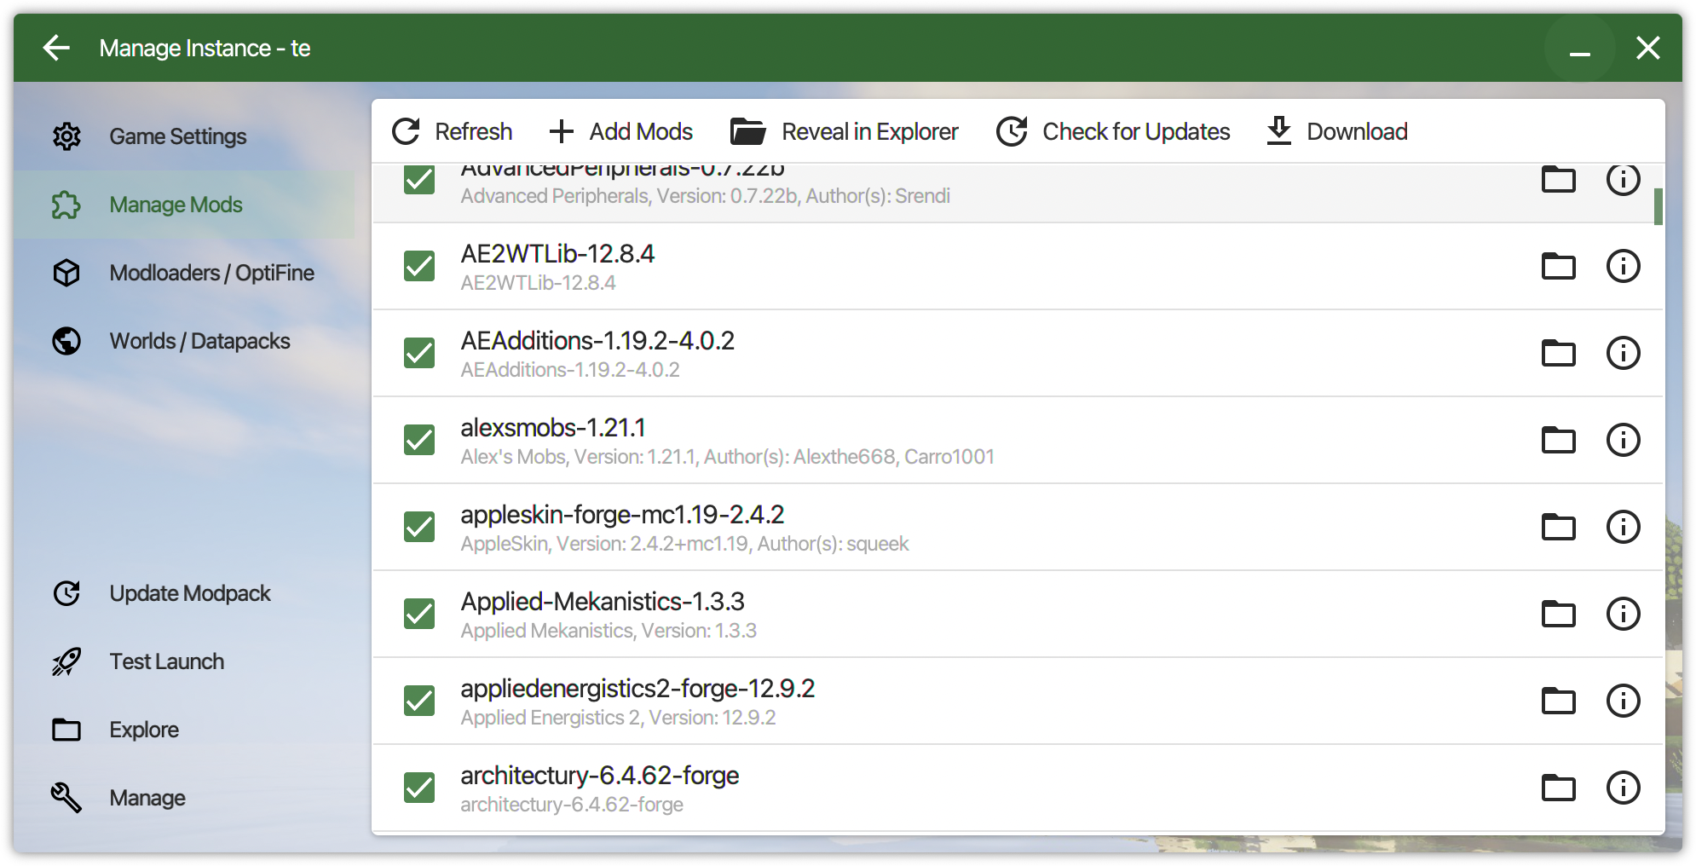Screen dimensions: 1696x866
Task: Click the Manage wrench icon
Action: 66,797
